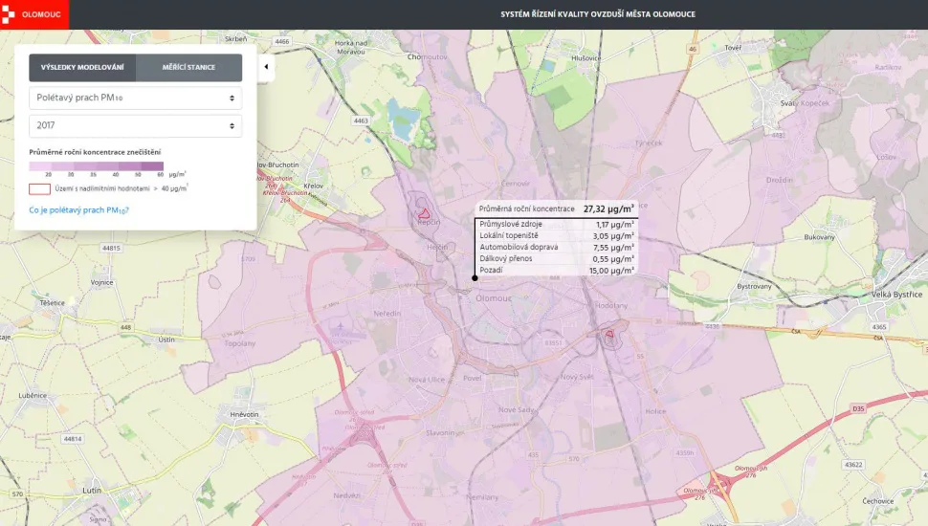928x526 pixels.
Task: Click the Lutín label on the map
Action: click(92, 490)
